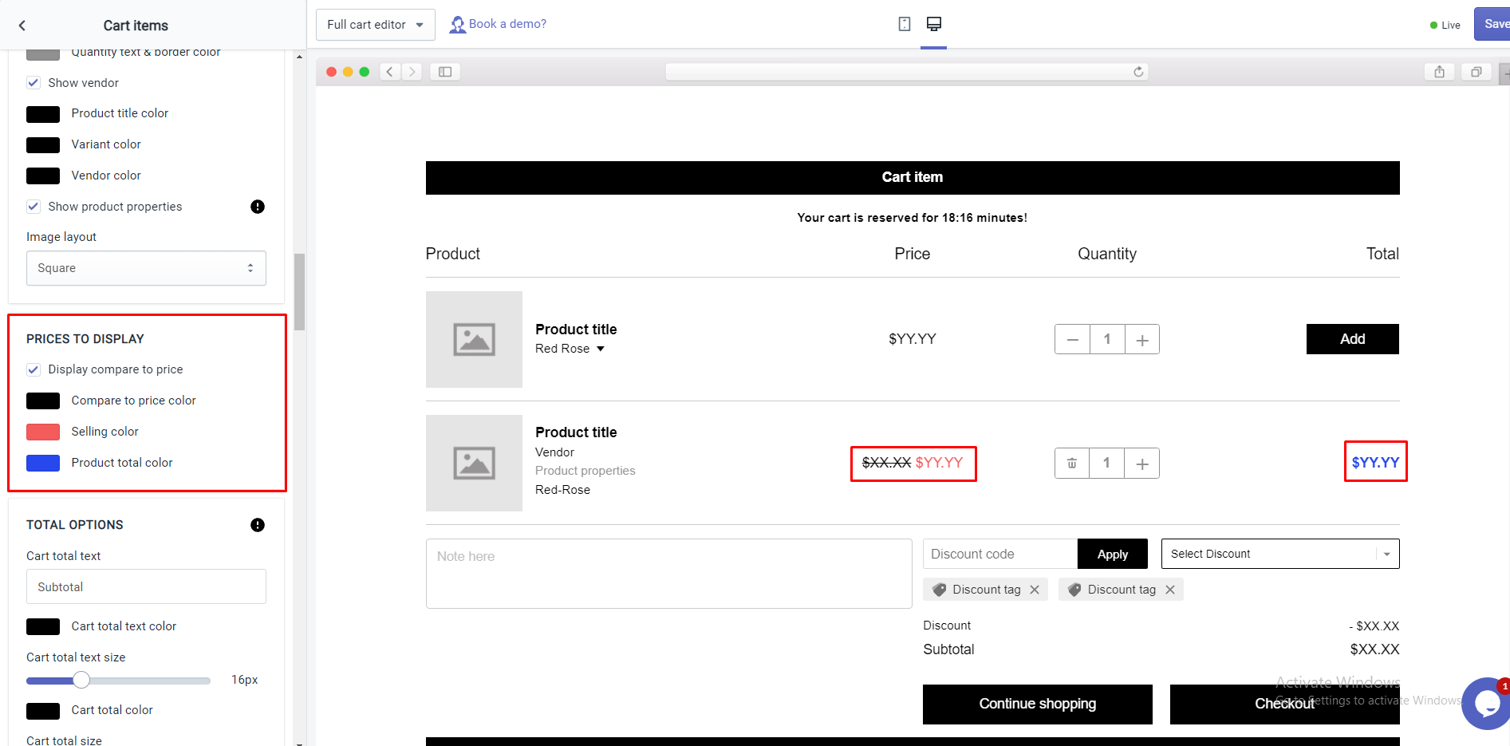The width and height of the screenshot is (1510, 746).
Task: Open Product title color swatch
Action: pyautogui.click(x=43, y=114)
